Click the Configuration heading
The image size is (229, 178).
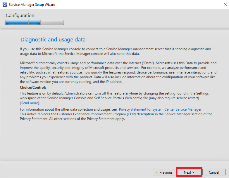click(20, 15)
